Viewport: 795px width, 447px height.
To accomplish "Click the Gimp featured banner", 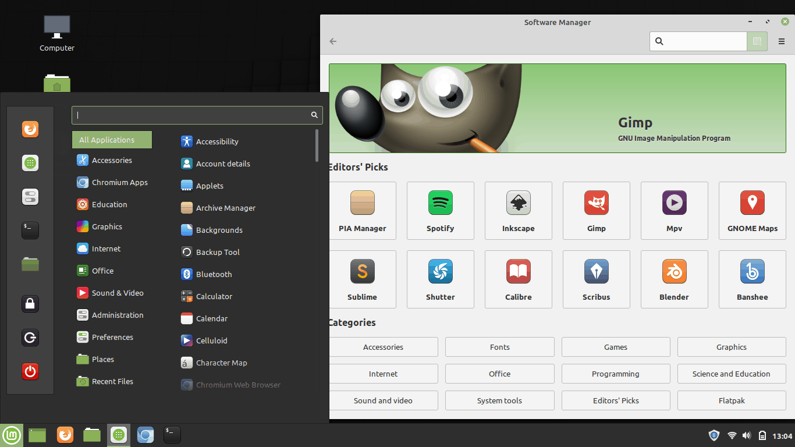I will coord(558,108).
